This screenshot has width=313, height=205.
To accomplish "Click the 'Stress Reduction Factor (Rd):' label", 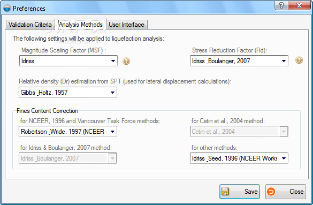I will coord(230,50).
